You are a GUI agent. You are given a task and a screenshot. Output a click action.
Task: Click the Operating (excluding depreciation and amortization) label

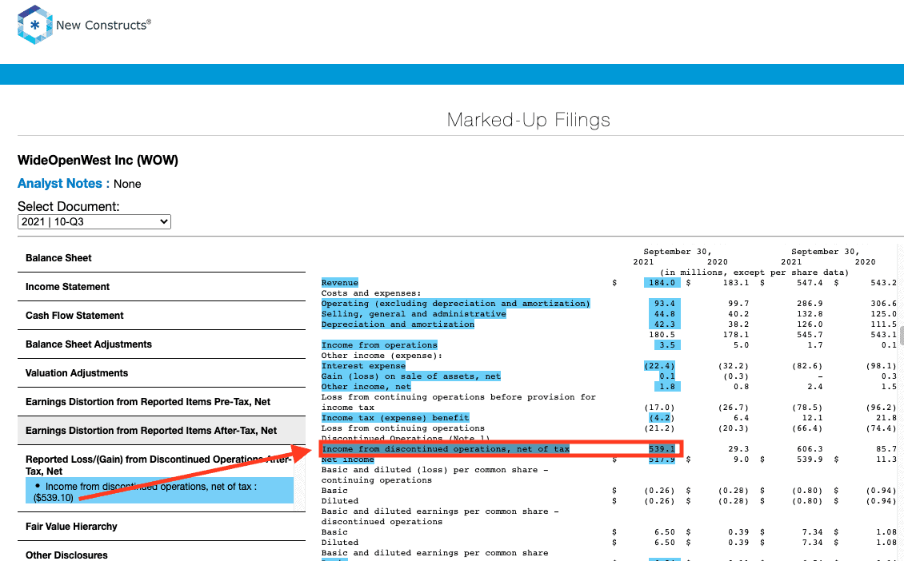455,304
